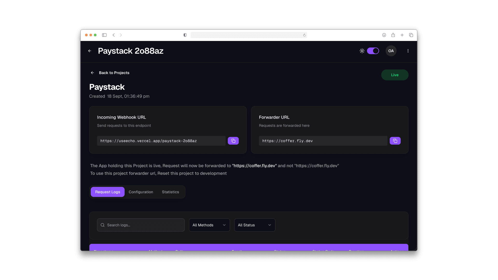This screenshot has height=280, width=498.
Task: Show the browser tab overview
Action: pos(411,35)
